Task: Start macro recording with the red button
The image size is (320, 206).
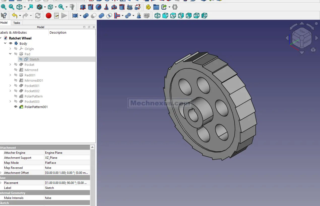Action: pos(49,16)
